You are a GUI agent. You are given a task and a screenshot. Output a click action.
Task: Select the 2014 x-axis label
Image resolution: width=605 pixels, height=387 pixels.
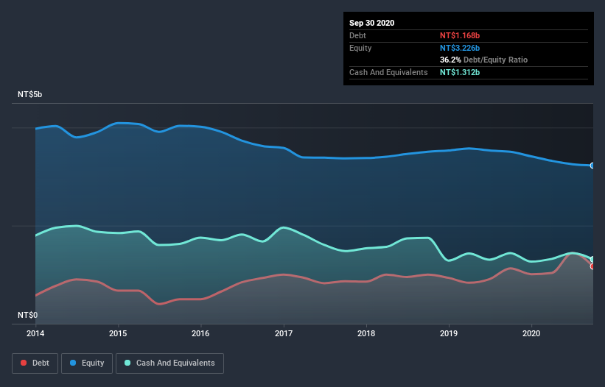coord(35,333)
